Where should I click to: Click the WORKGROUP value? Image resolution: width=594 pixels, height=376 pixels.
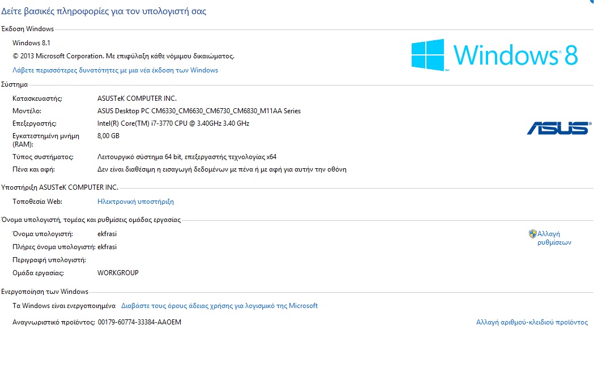[x=118, y=272]
